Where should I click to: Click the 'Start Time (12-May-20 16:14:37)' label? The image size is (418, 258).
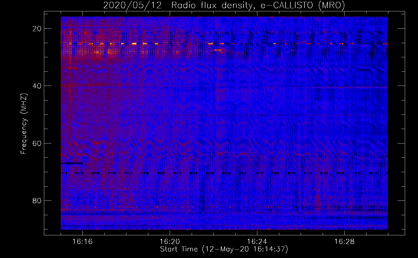pyautogui.click(x=224, y=249)
